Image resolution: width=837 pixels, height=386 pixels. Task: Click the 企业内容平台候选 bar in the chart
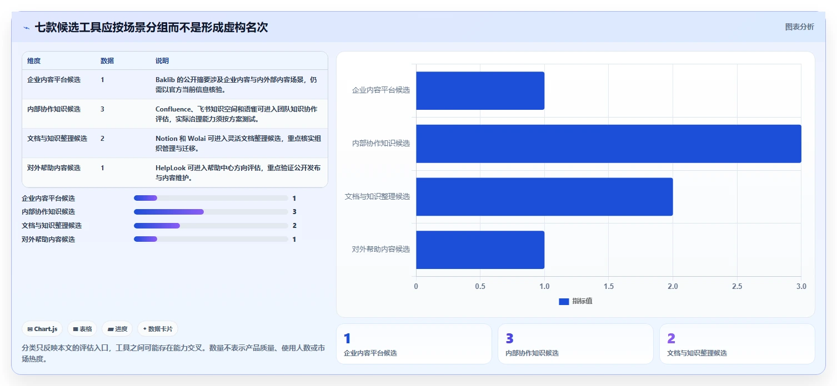point(480,90)
